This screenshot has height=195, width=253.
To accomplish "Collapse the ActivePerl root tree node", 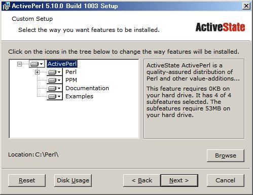I will 19,64.
